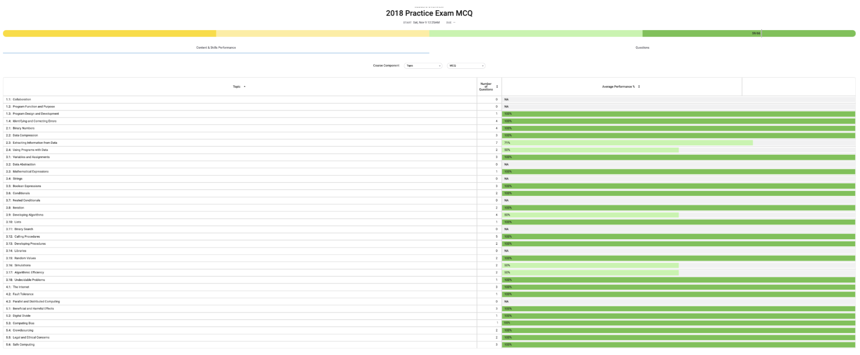Viewport: 860px width, 355px height.
Task: Click the 5.6: Safe Computing topic
Action: click(20, 345)
